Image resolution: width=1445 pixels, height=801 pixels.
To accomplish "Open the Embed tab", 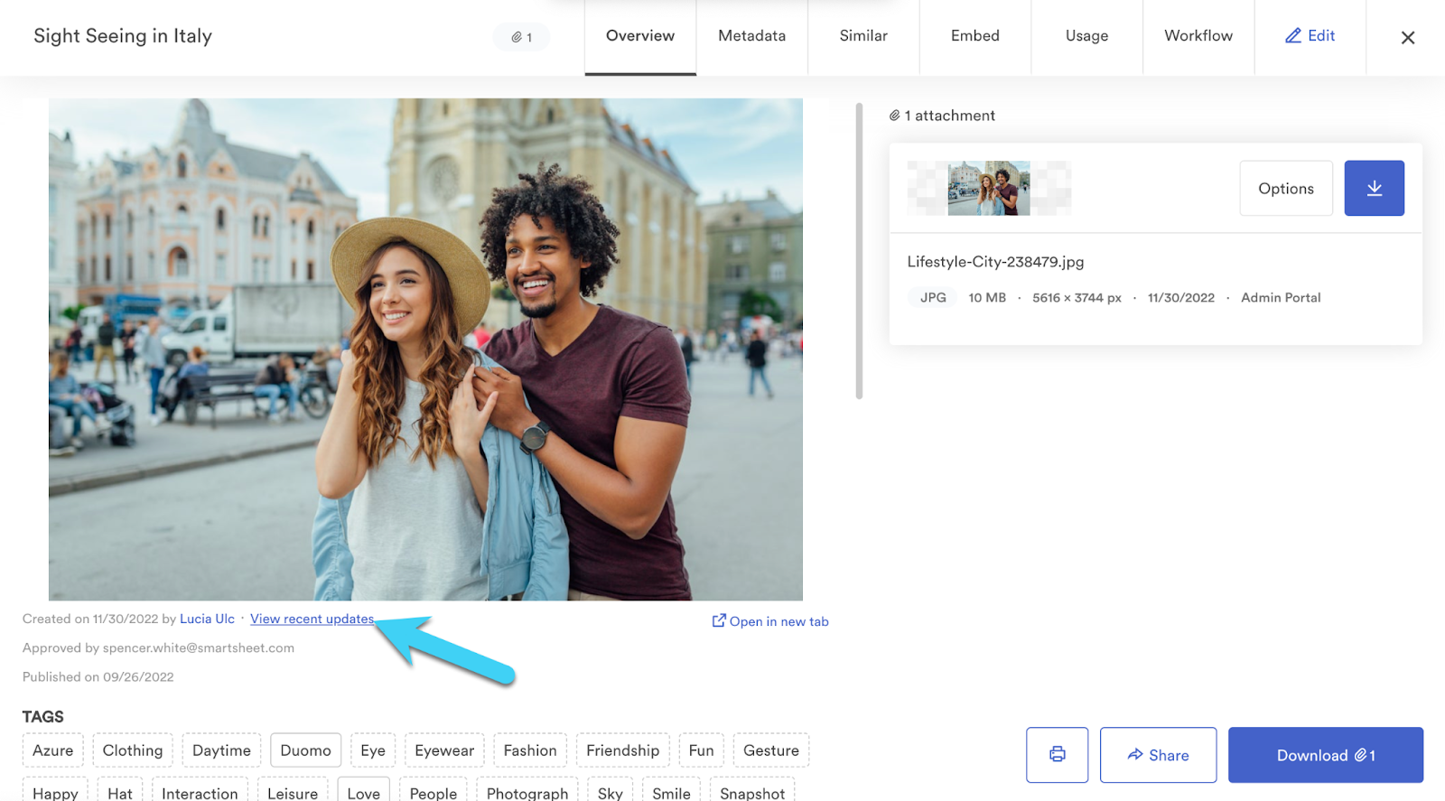I will (974, 36).
